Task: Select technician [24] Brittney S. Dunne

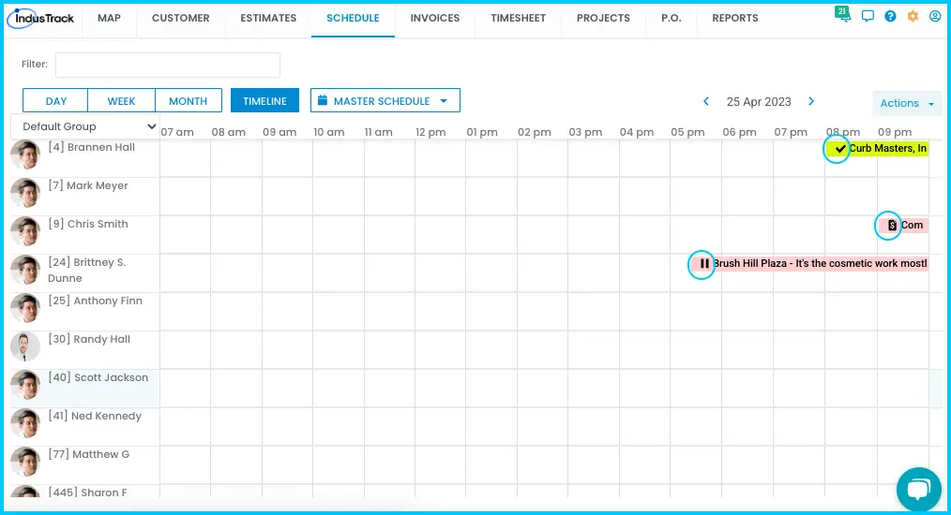Action: click(86, 271)
